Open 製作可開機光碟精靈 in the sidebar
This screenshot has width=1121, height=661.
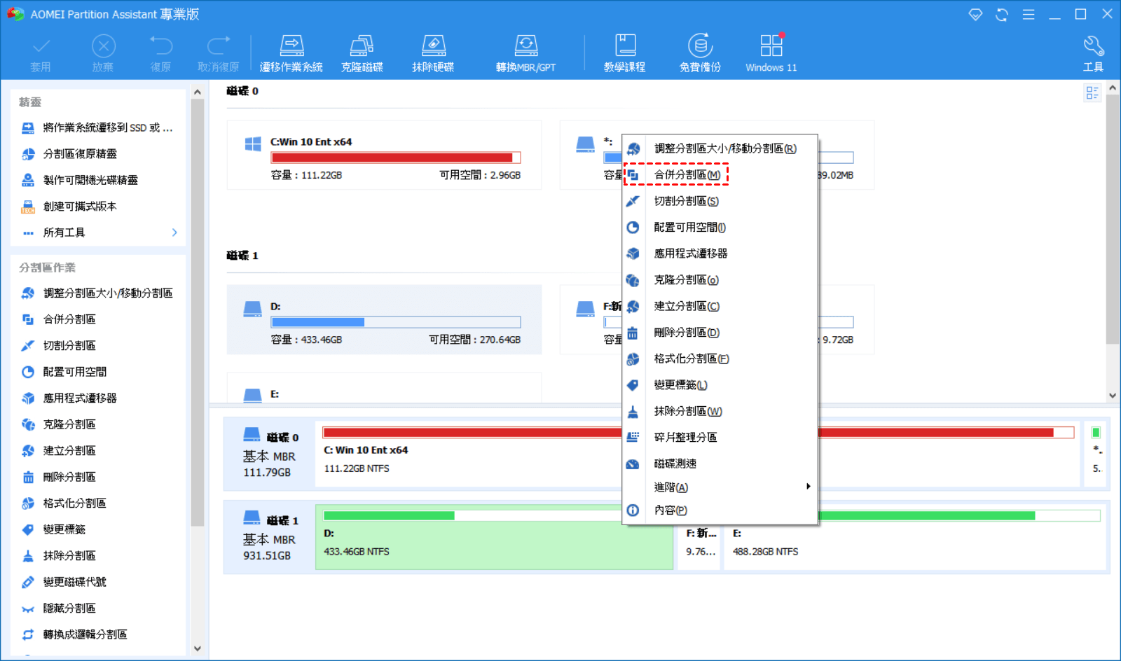click(80, 180)
